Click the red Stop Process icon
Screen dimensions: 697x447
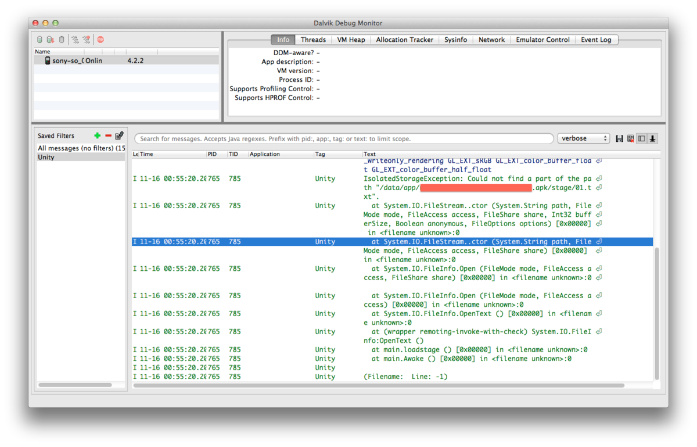coord(100,40)
